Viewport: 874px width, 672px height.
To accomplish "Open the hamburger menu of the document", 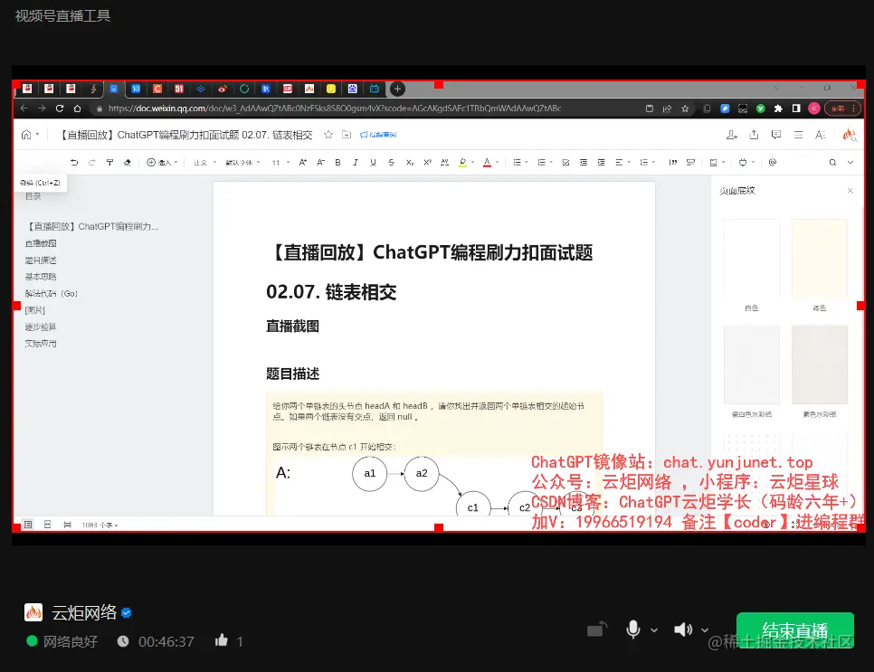I will pos(798,134).
